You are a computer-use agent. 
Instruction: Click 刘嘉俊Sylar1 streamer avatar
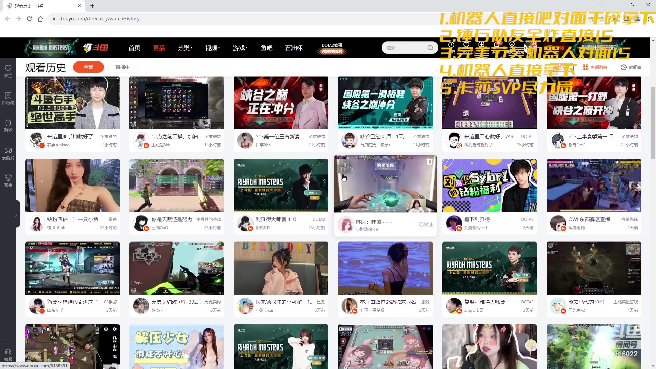coord(454,223)
